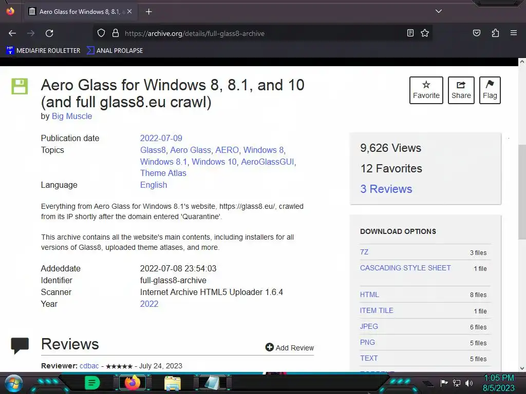The width and height of the screenshot is (526, 394).
Task: Open the Pocket save icon
Action: point(476,33)
